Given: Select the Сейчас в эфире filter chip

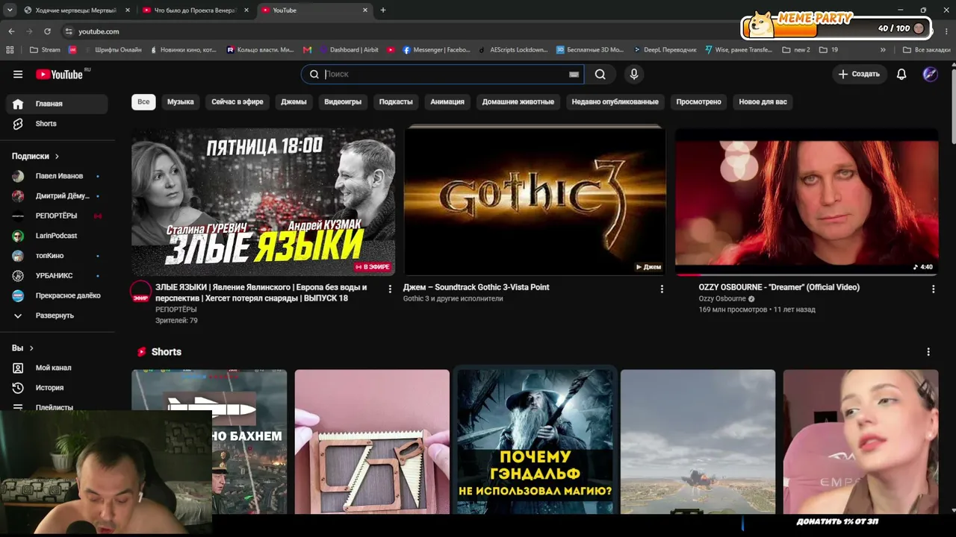Looking at the screenshot, I should [238, 101].
